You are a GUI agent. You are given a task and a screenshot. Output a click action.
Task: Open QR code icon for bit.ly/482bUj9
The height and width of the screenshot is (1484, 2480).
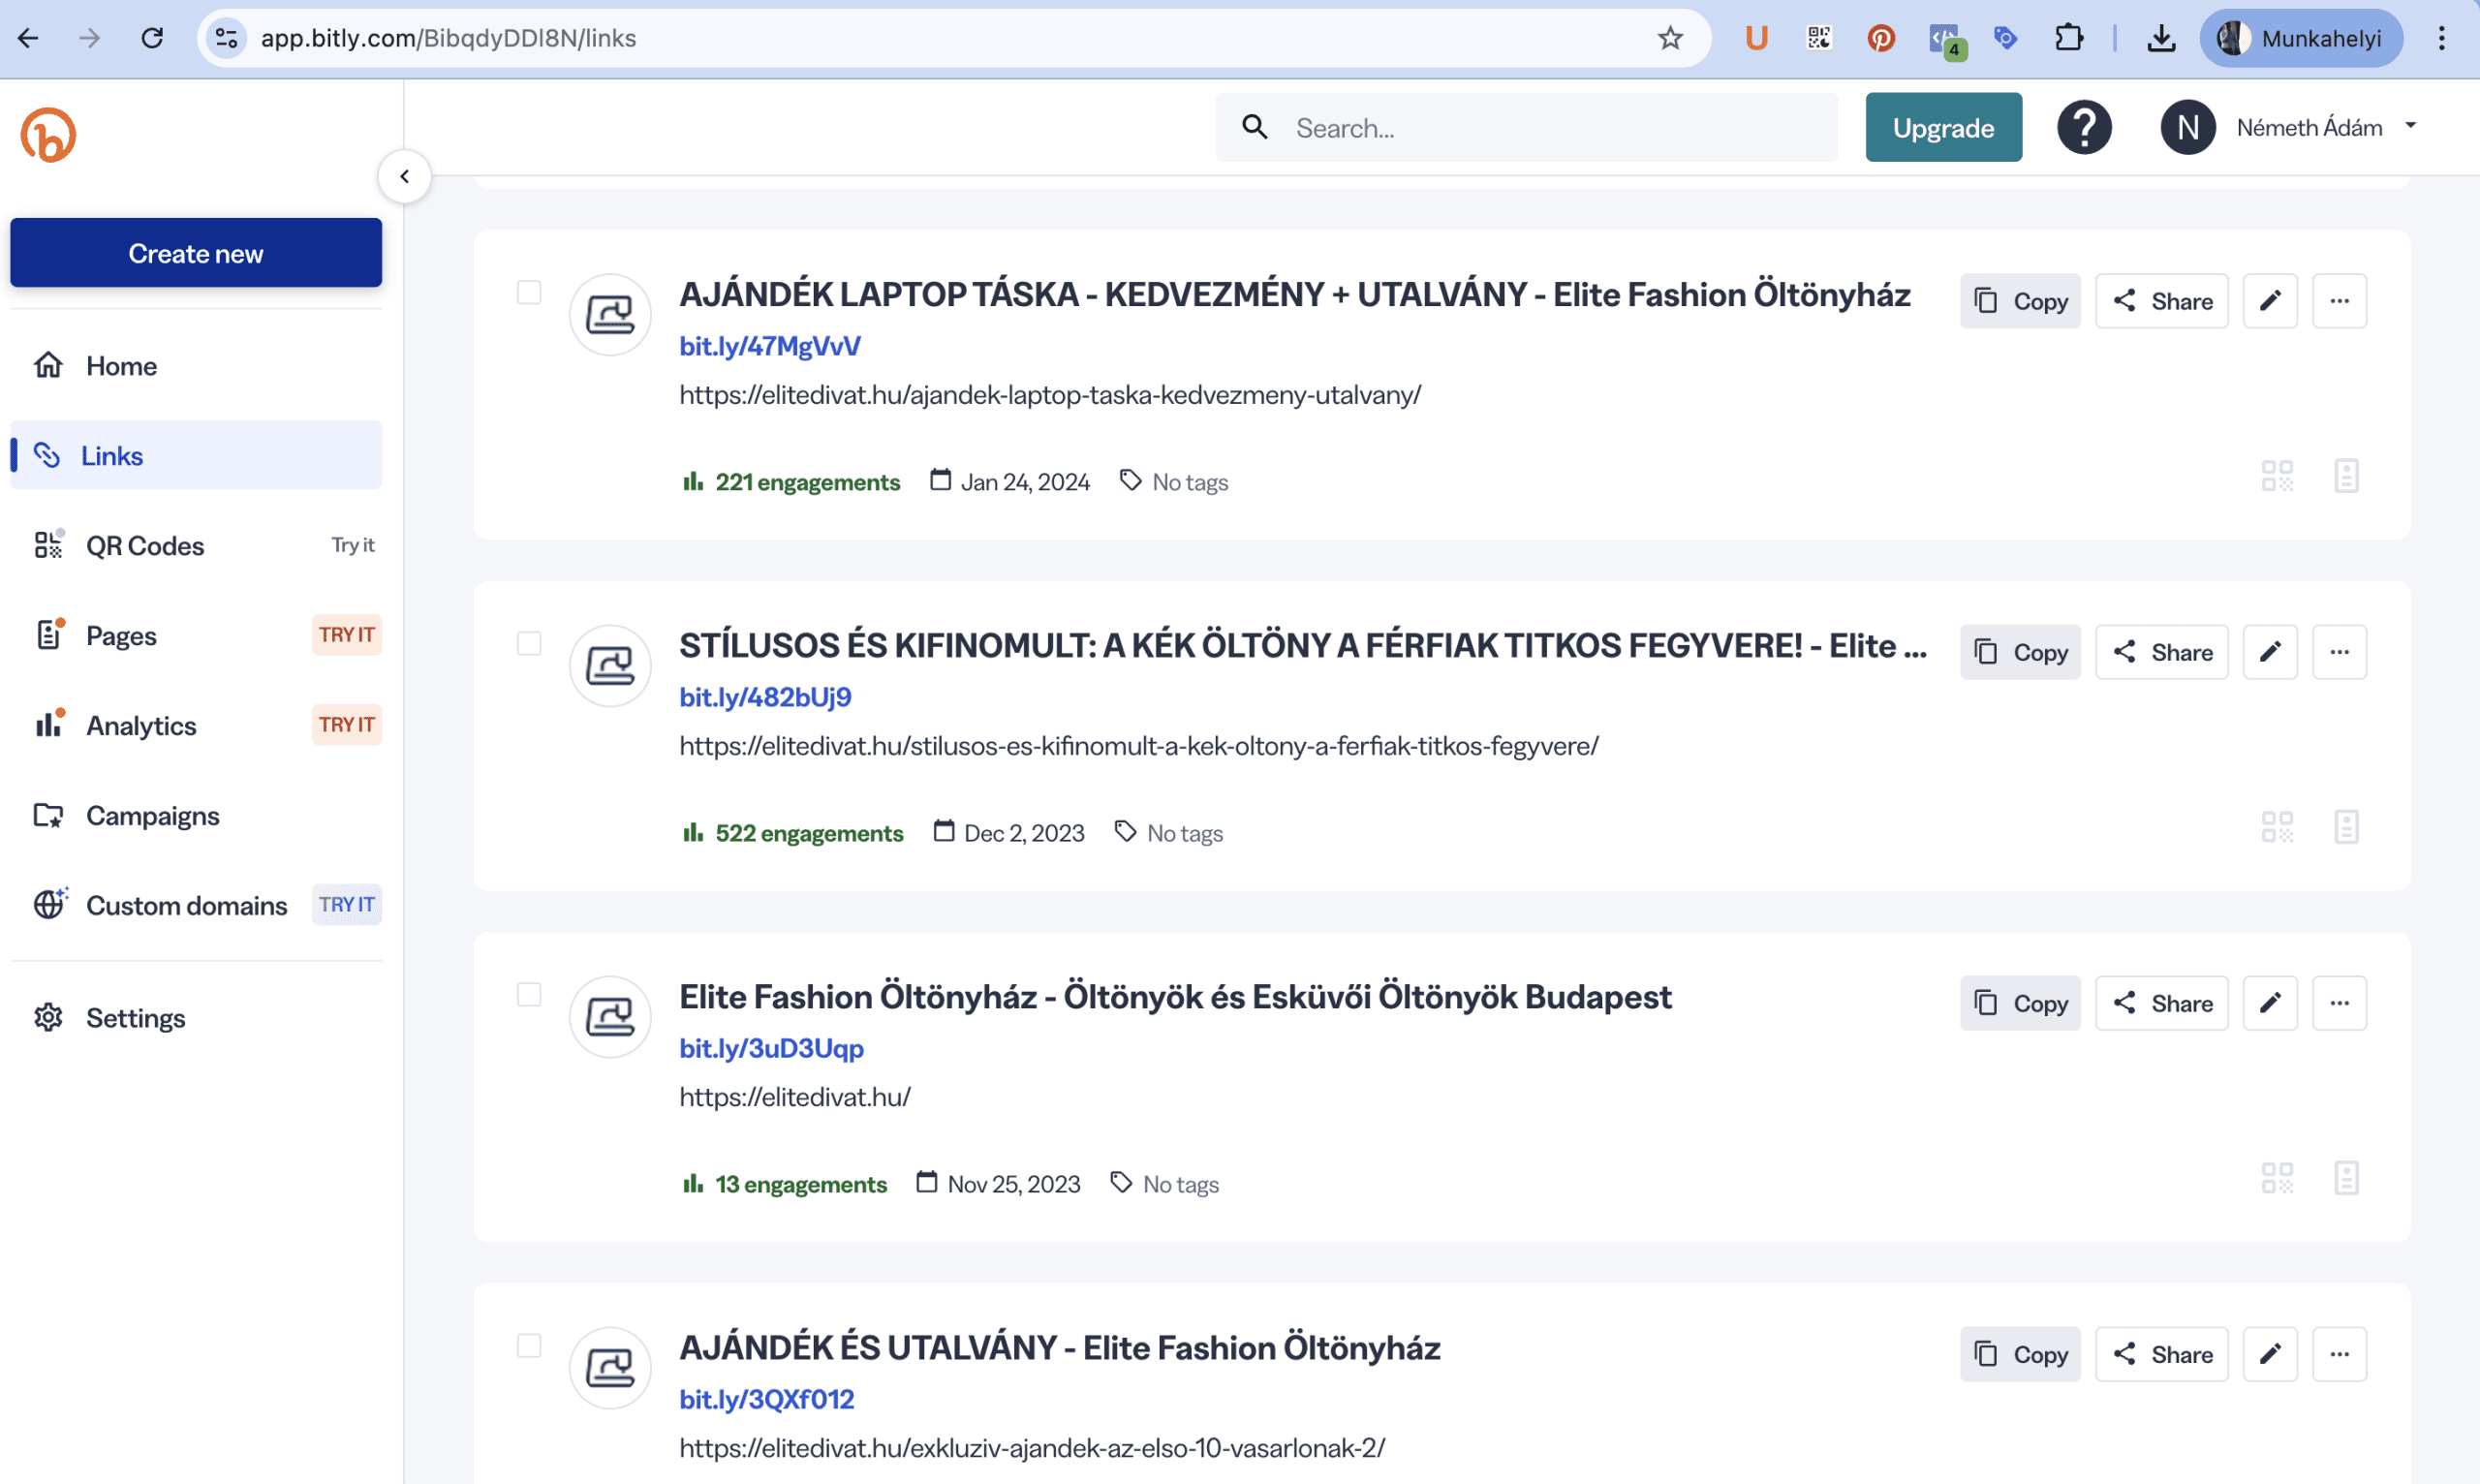coord(2277,827)
